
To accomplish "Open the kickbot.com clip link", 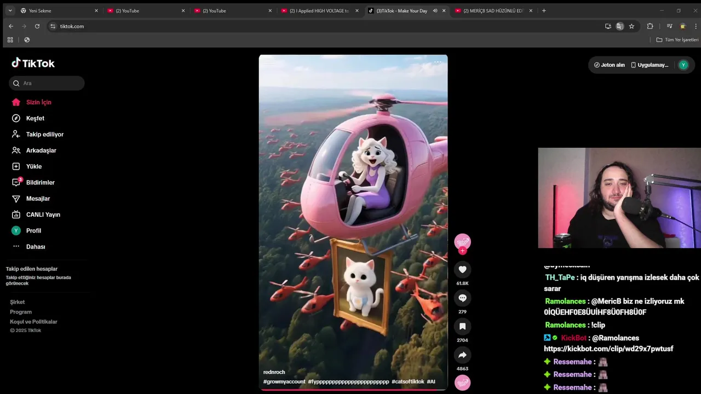I will pyautogui.click(x=608, y=349).
